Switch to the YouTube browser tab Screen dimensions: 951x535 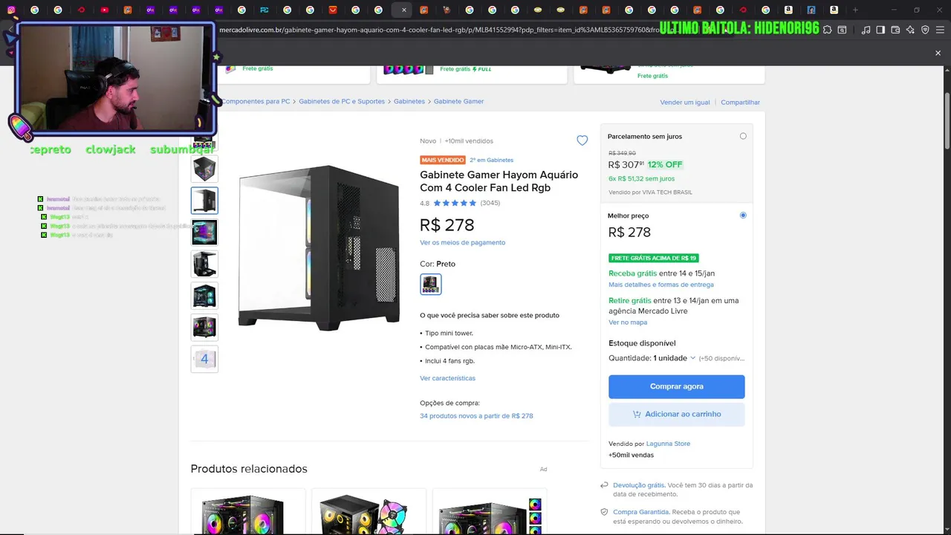click(x=104, y=10)
